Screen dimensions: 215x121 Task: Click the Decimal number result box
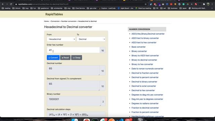[x=73, y=70]
